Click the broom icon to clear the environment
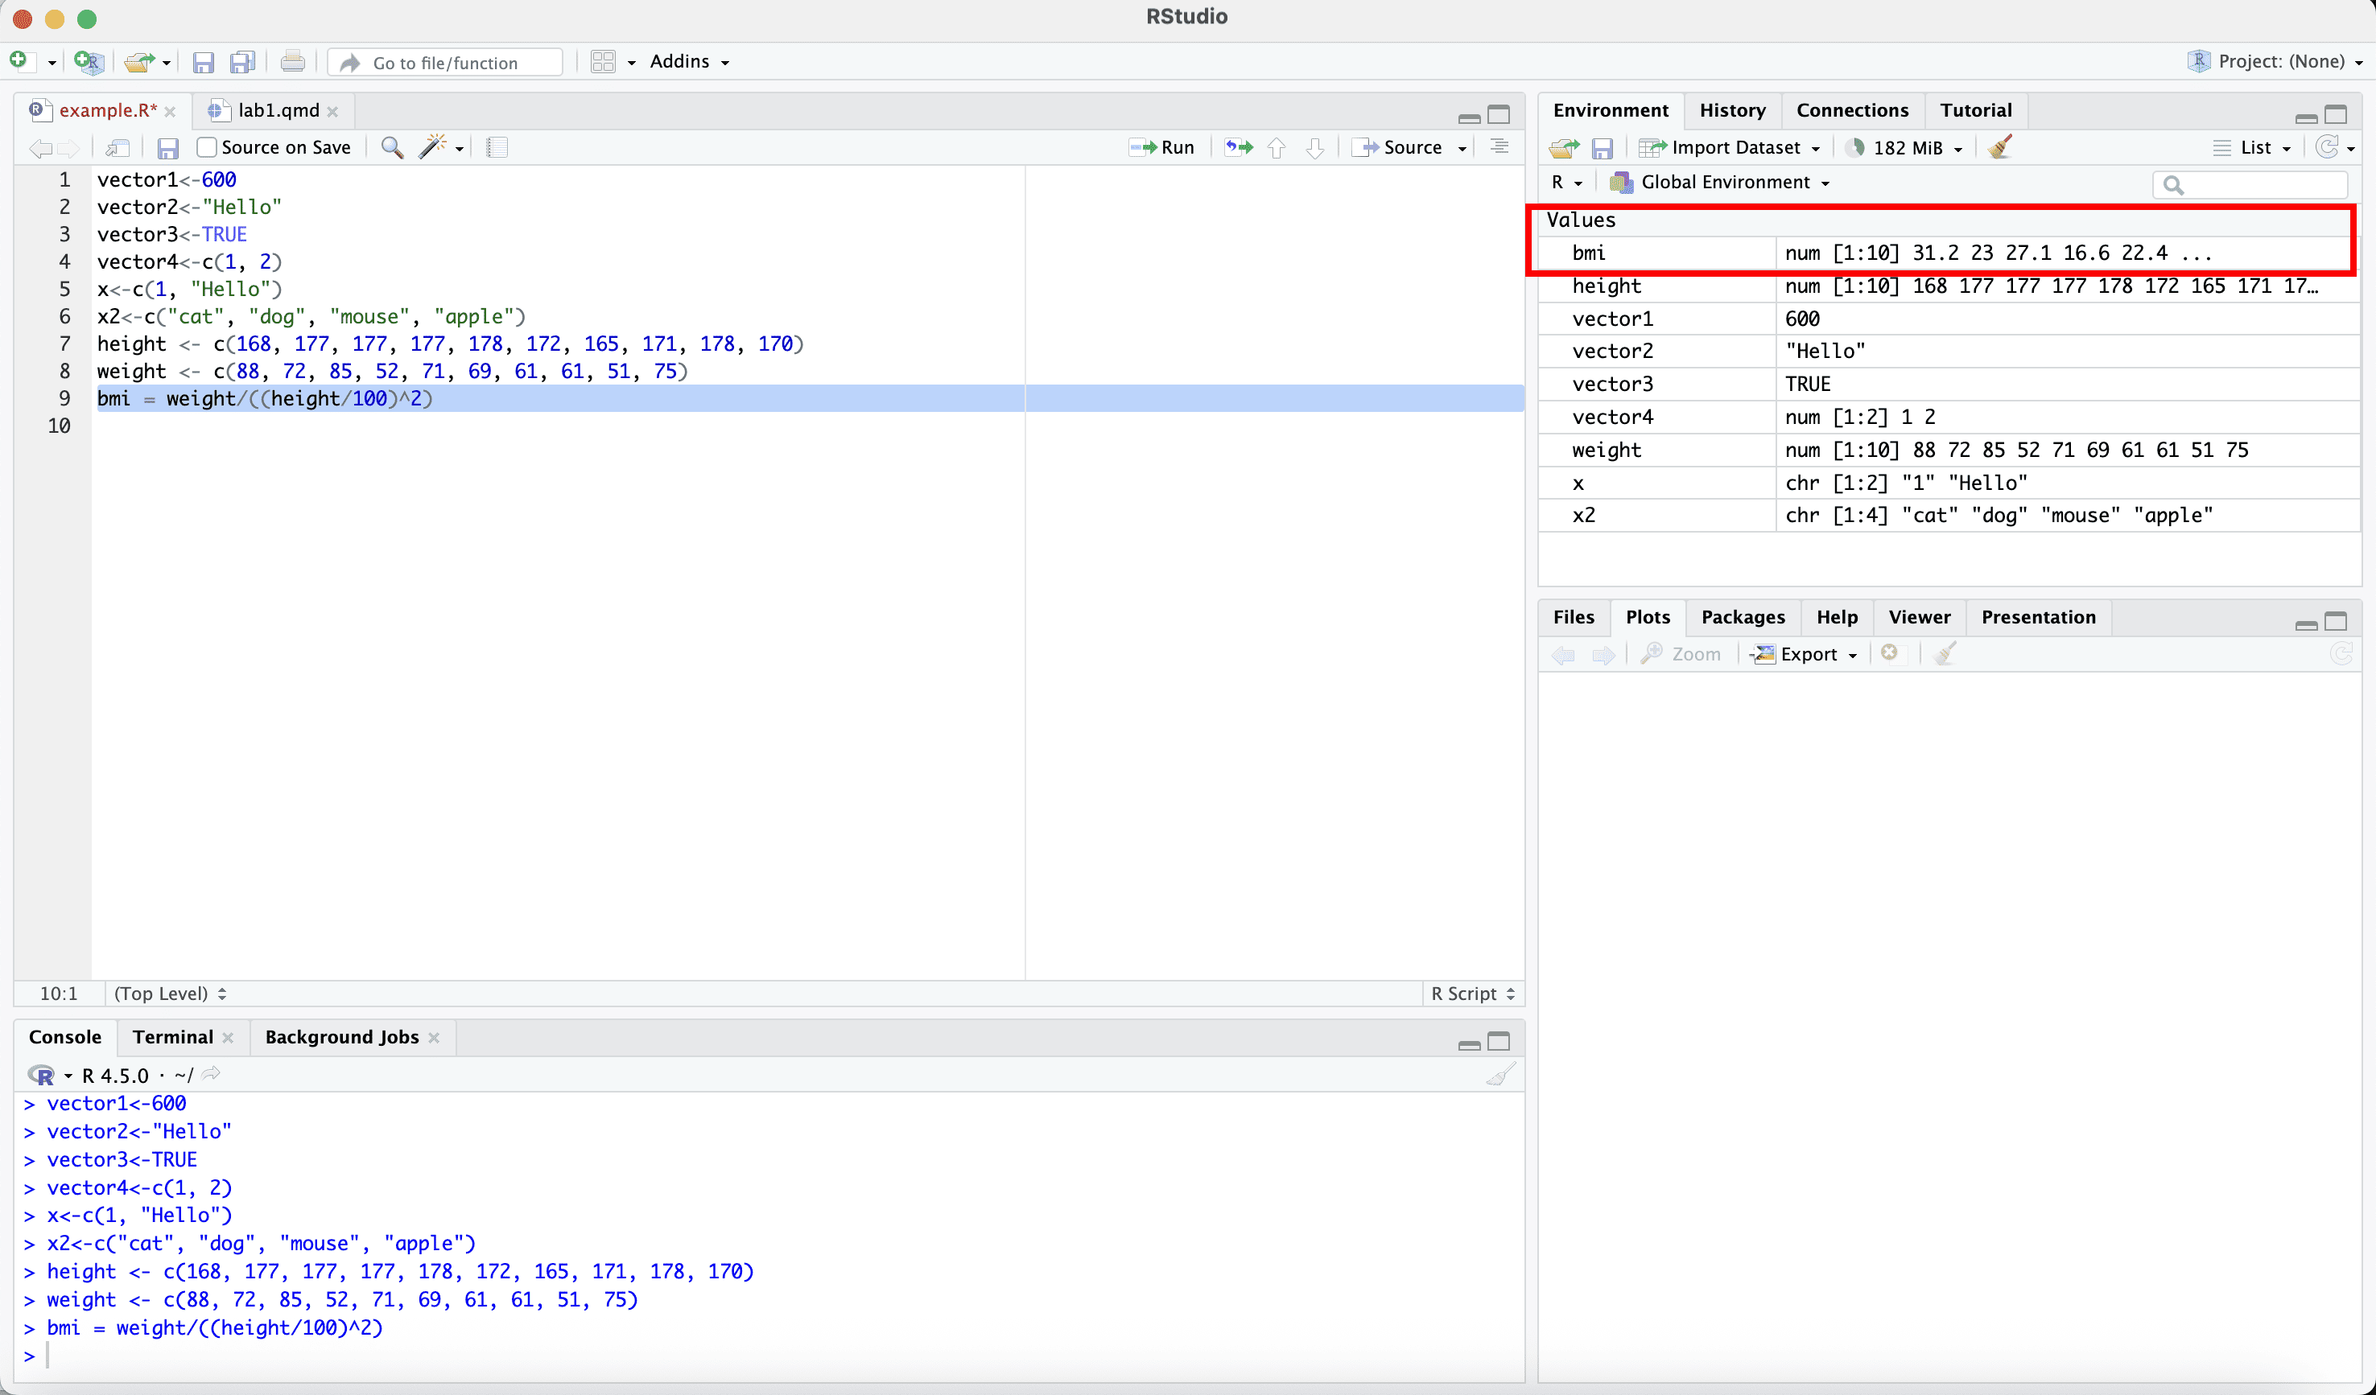This screenshot has height=1395, width=2376. (x=1999, y=147)
